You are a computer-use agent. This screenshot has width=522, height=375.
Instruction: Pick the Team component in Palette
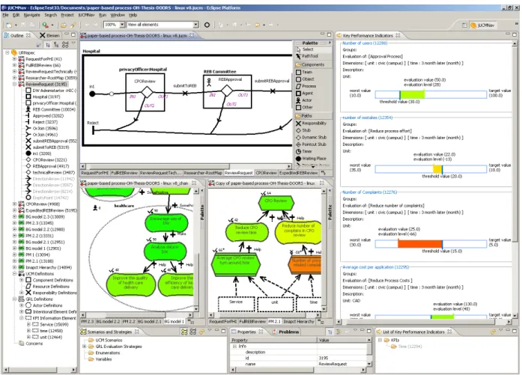click(307, 72)
